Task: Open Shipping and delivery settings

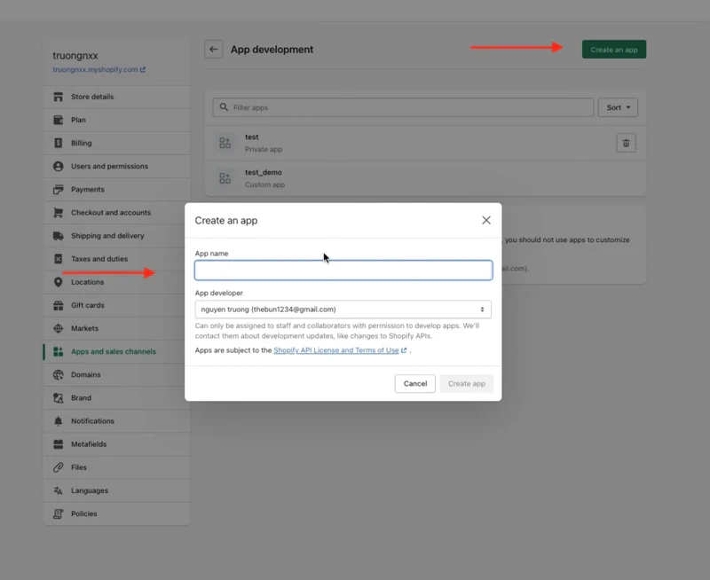Action: point(114,236)
